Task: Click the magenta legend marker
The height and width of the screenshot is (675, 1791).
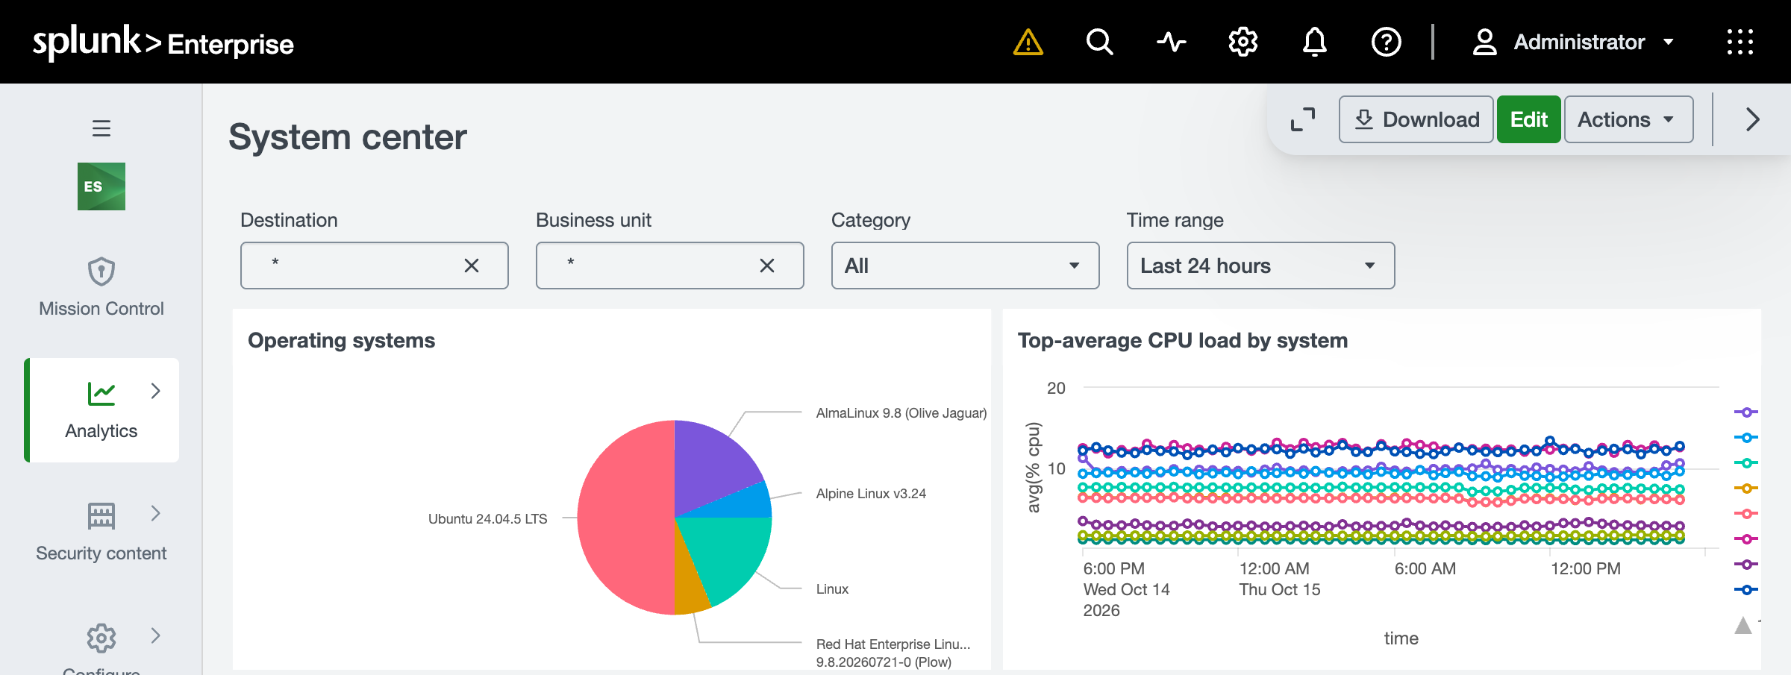Action: [x=1746, y=539]
